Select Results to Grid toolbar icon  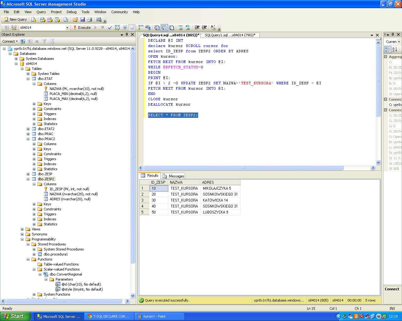(164, 28)
